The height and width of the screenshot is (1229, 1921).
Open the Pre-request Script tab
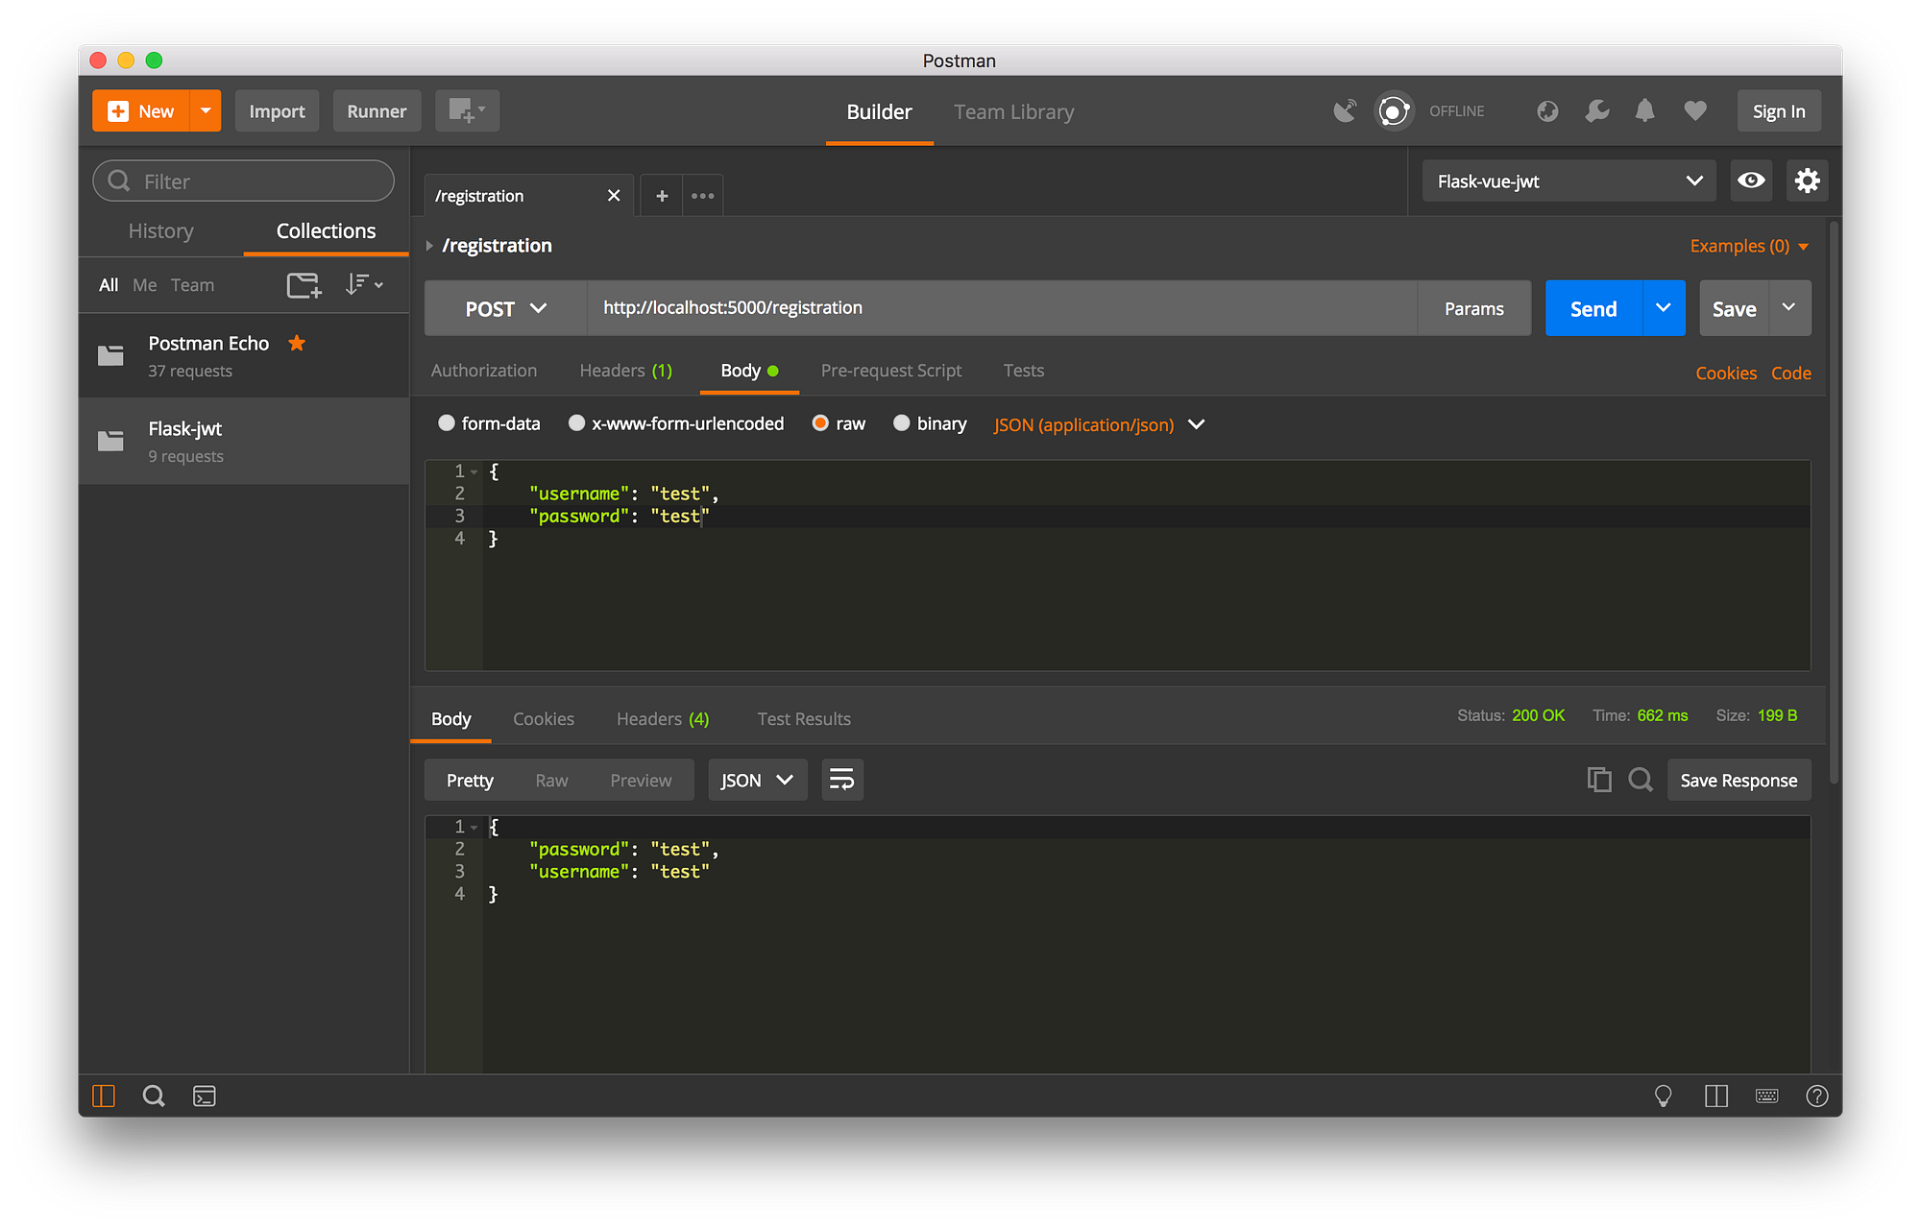[891, 371]
